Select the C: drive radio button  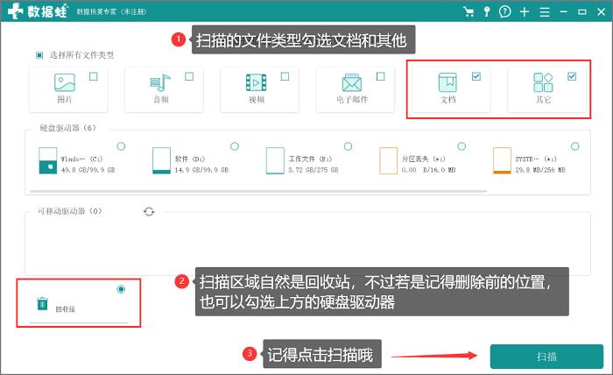pyautogui.click(x=121, y=146)
